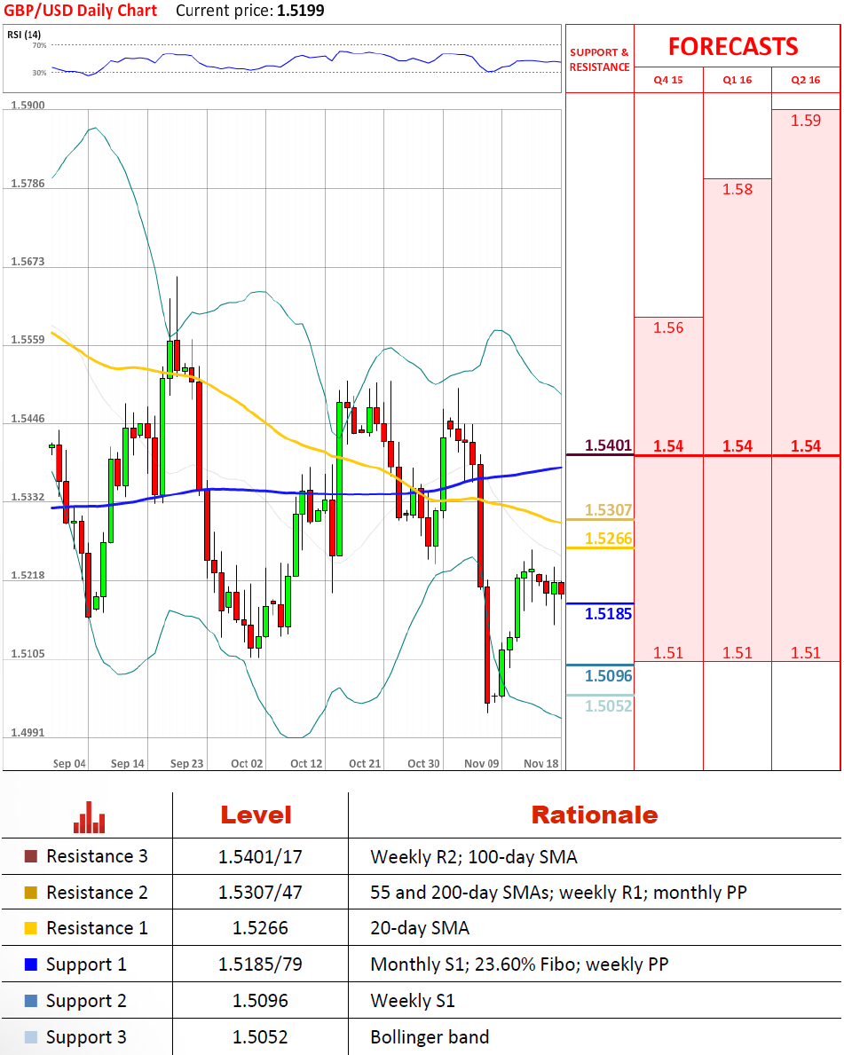Click the RSI (14) label

[x=24, y=35]
